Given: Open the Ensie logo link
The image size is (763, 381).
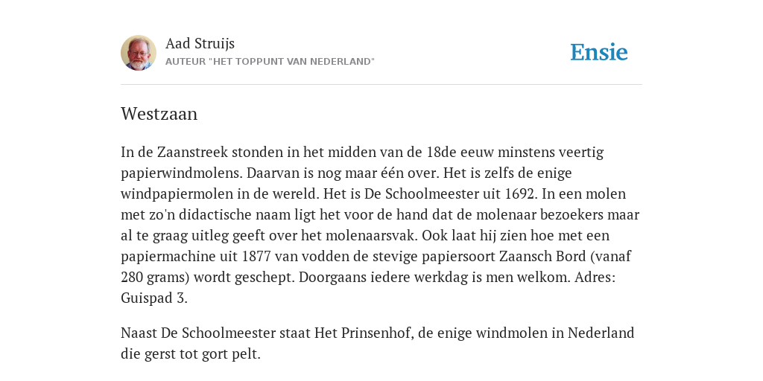Looking at the screenshot, I should (599, 53).
